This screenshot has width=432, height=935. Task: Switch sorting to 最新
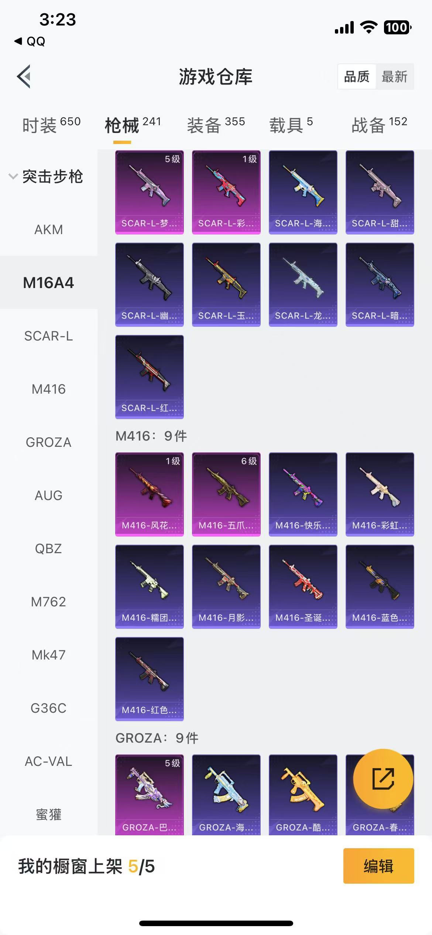coord(394,77)
